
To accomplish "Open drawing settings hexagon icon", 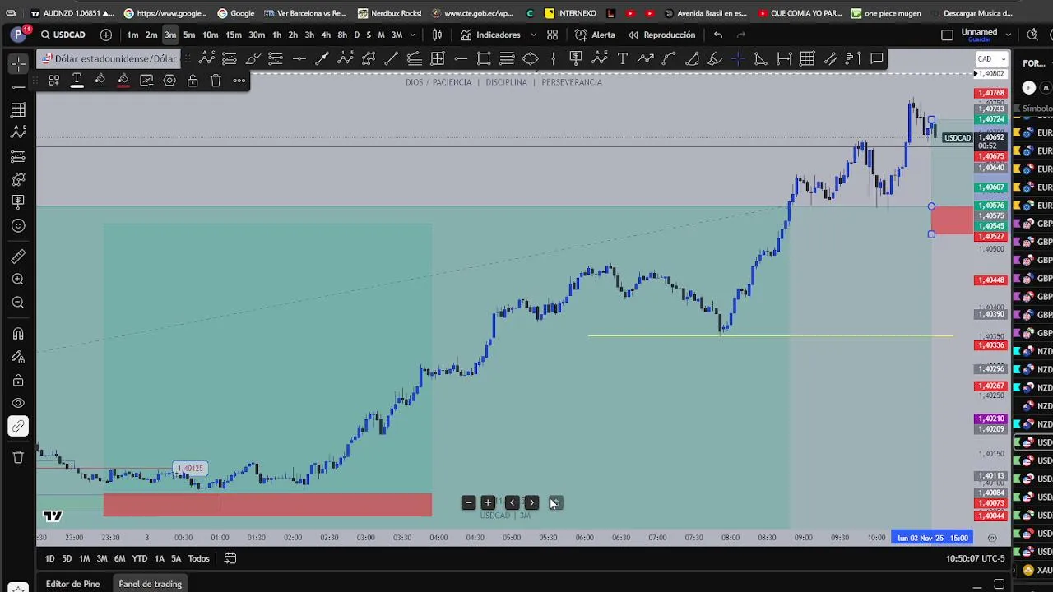I will [x=169, y=80].
